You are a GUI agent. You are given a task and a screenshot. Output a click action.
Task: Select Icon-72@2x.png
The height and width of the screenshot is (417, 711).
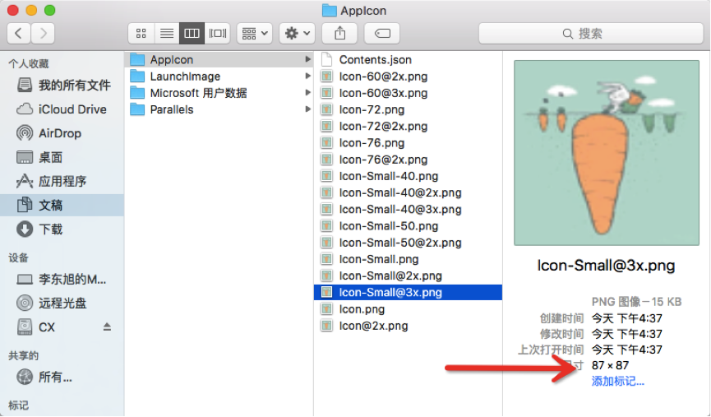click(x=408, y=126)
